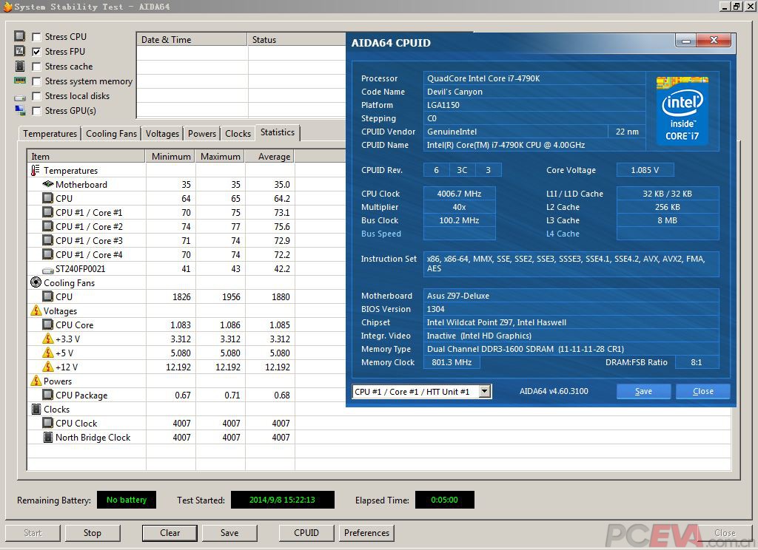The width and height of the screenshot is (758, 550).
Task: Click the cache chip icon beside Stress cache
Action: pyautogui.click(x=20, y=66)
